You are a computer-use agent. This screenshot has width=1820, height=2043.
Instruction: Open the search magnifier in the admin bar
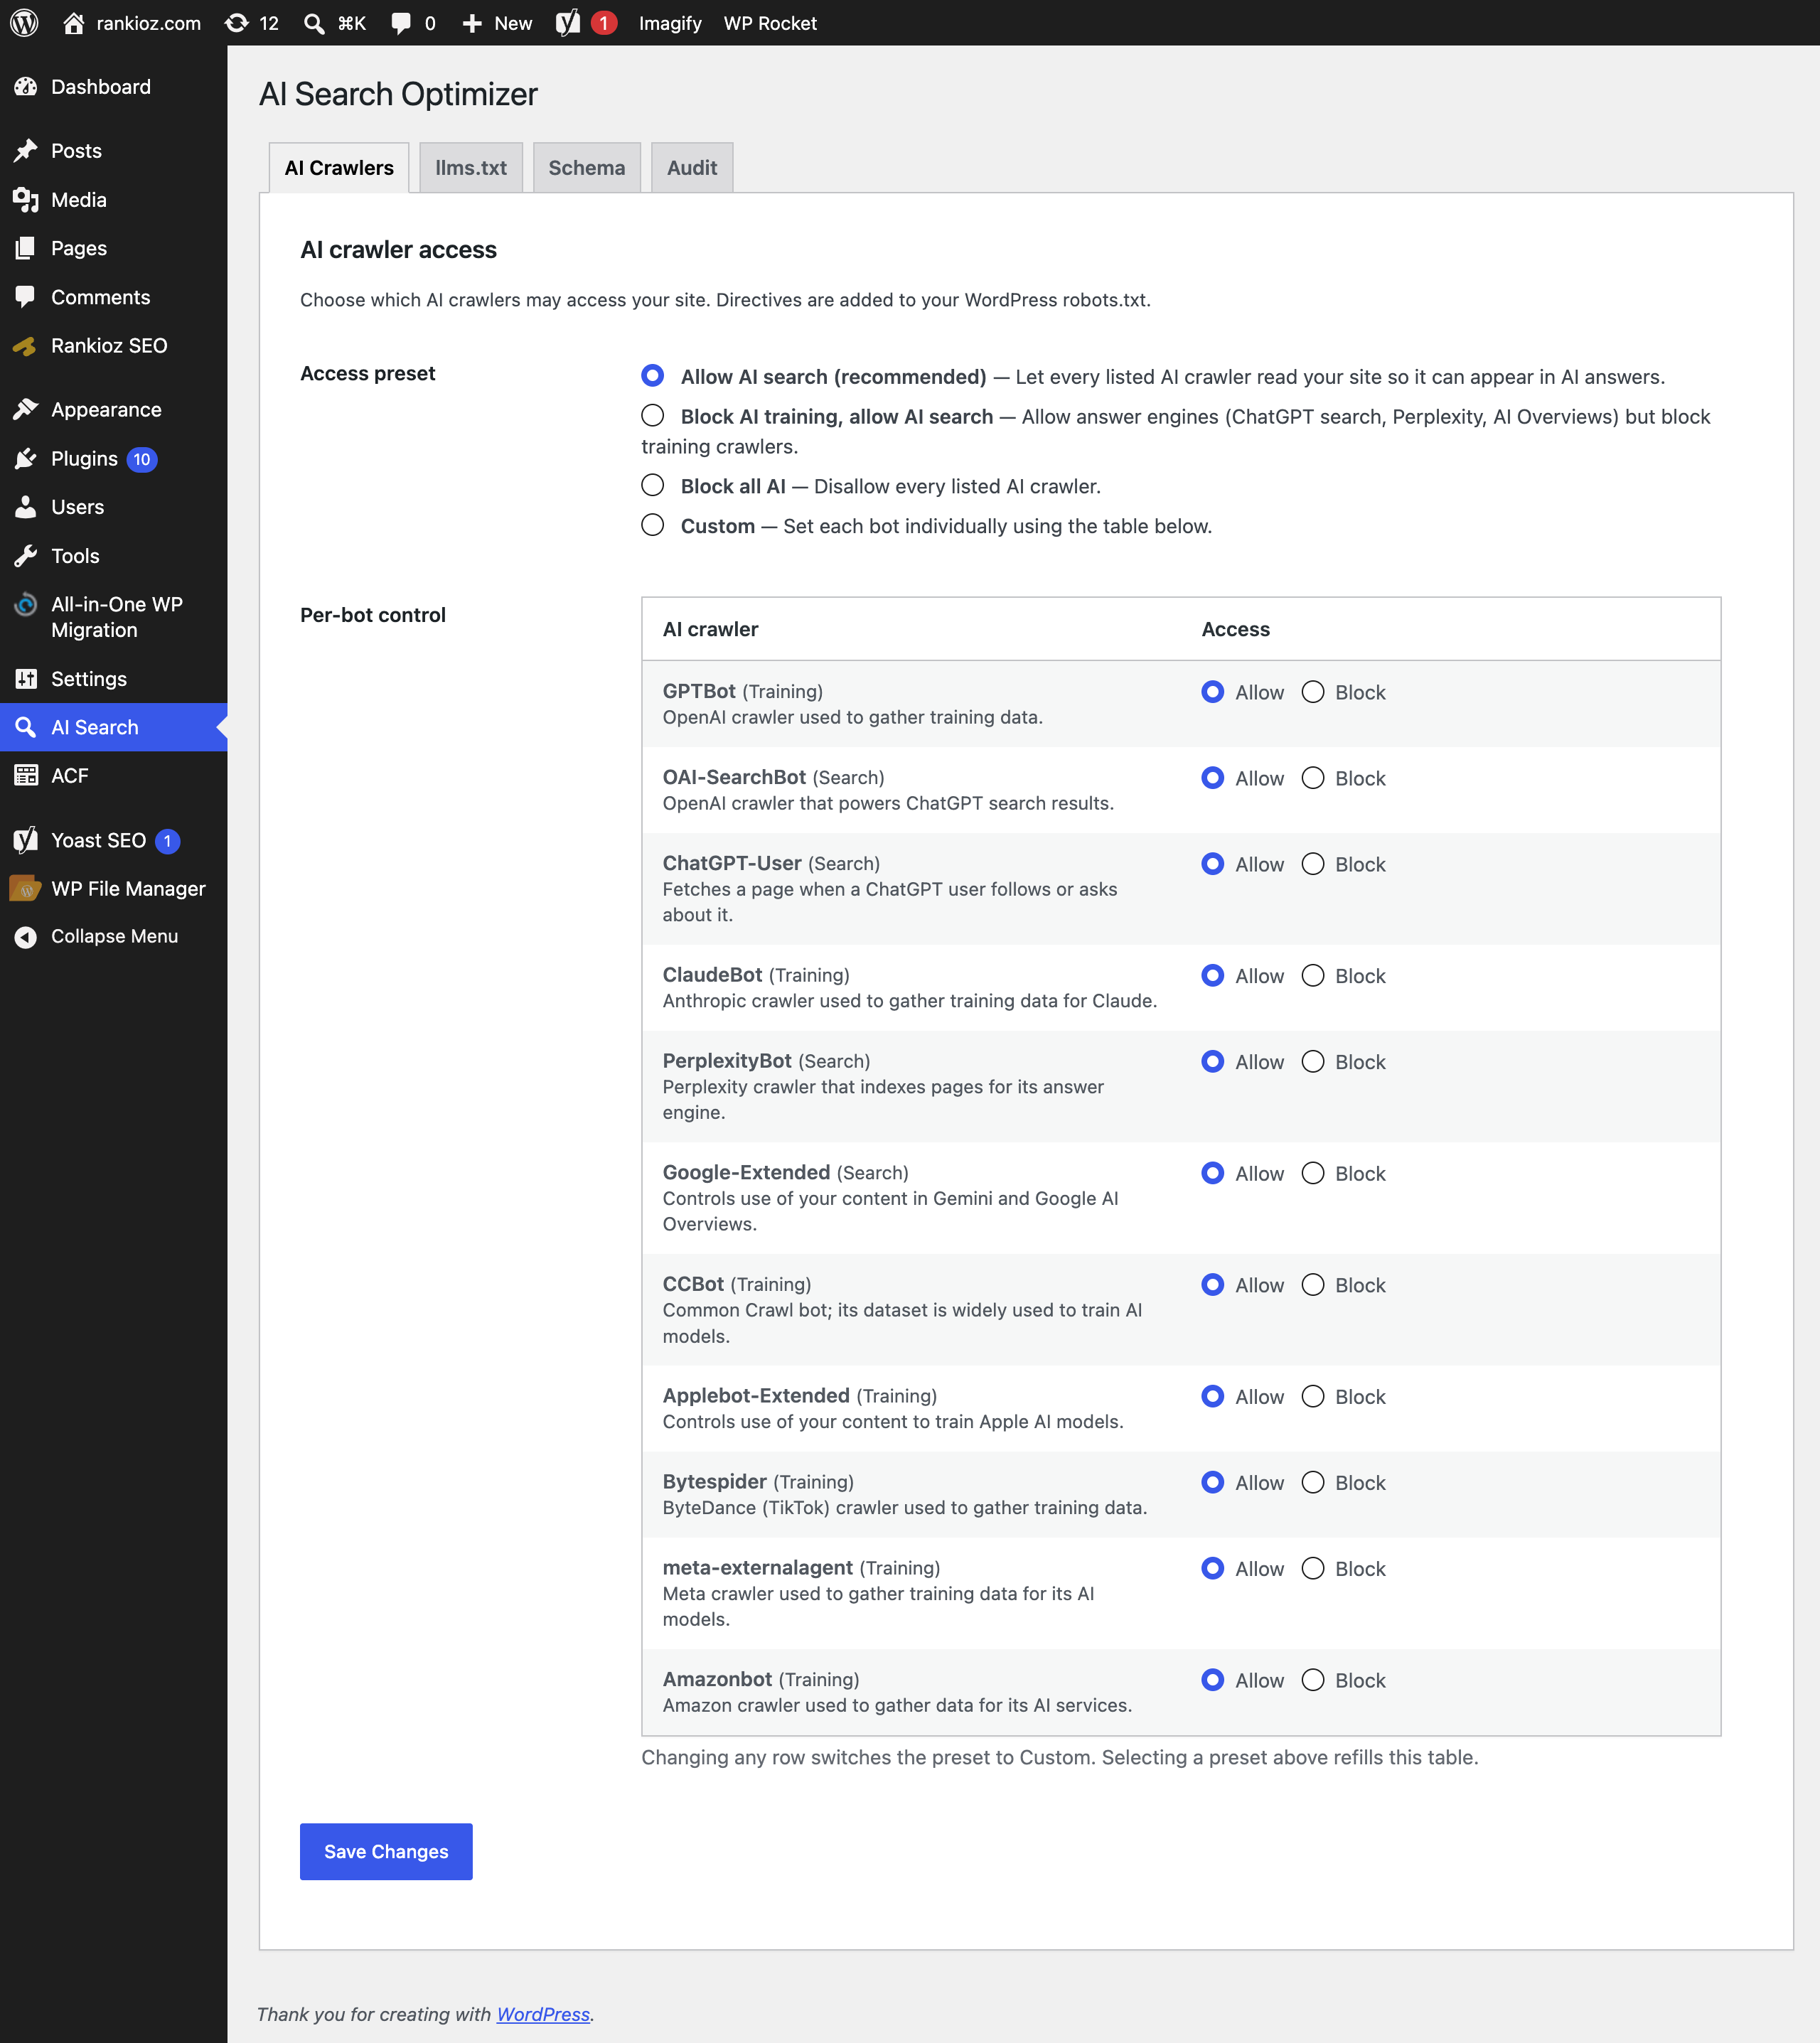(314, 23)
